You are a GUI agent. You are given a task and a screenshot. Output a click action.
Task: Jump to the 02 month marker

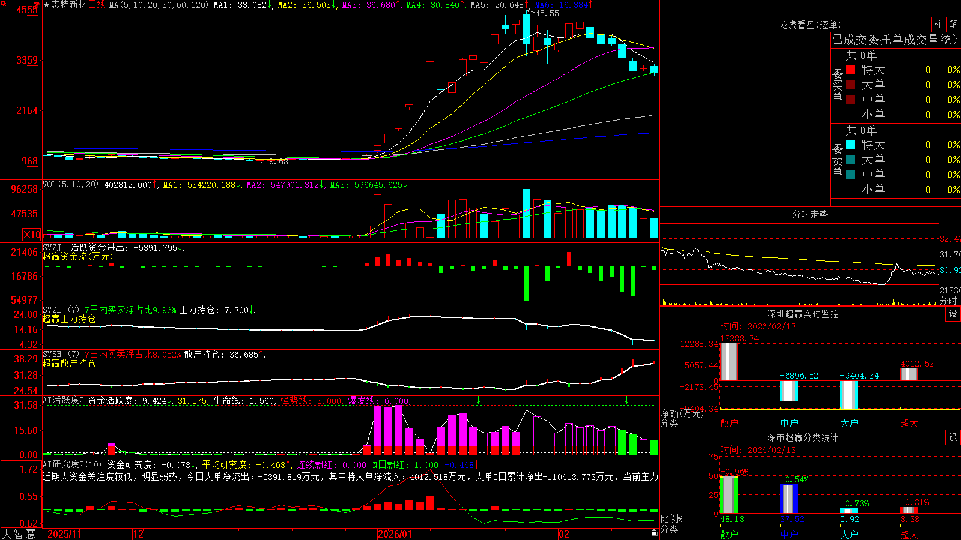point(563,534)
